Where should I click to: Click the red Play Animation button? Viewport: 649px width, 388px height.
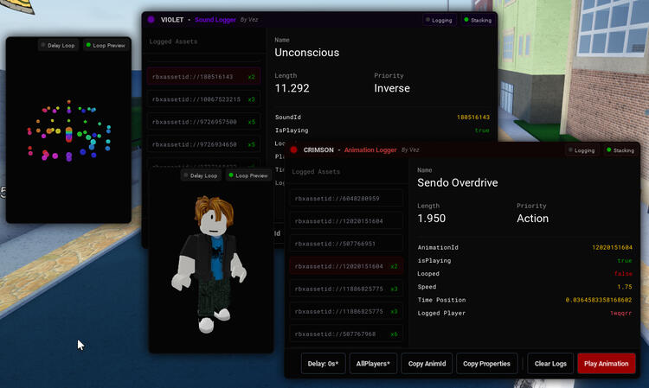[x=607, y=364]
